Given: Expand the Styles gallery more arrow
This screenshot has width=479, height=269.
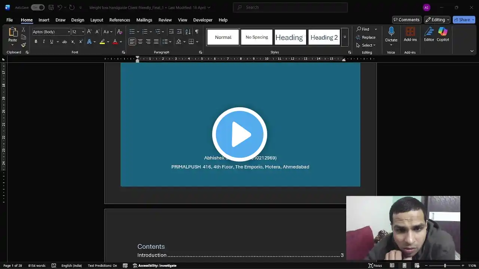Looking at the screenshot, I should coord(345,37).
